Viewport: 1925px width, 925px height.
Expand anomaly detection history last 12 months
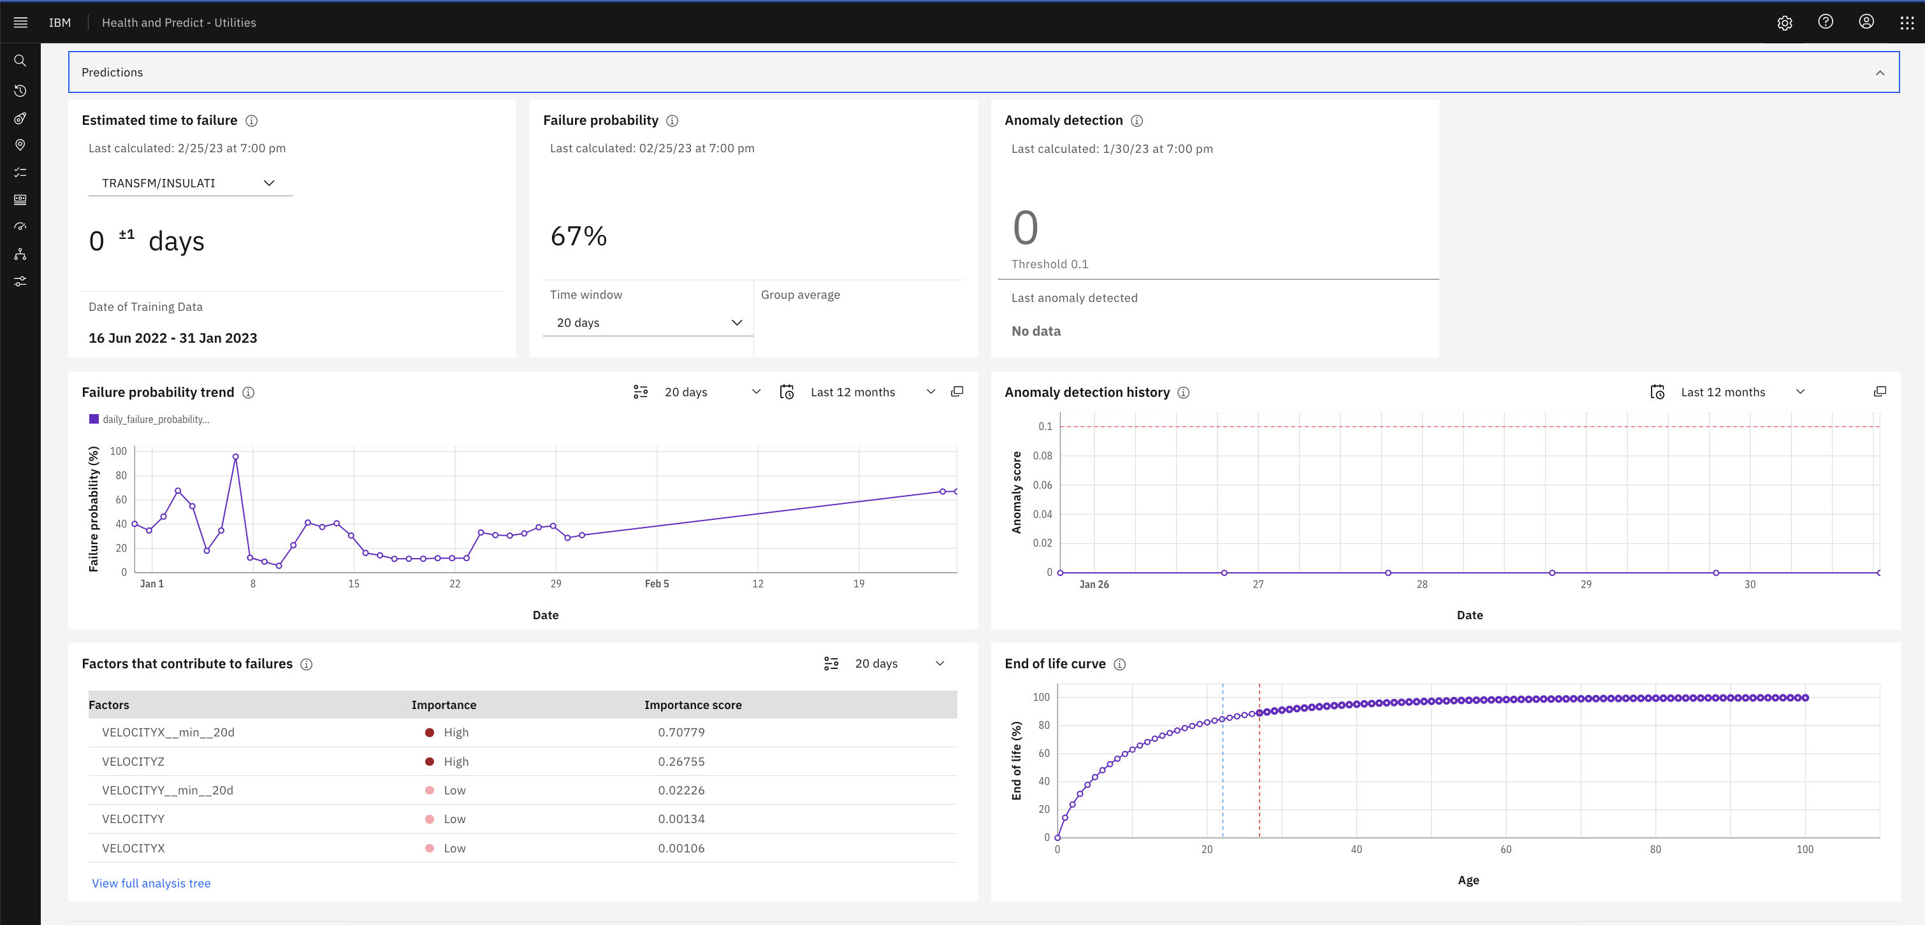point(1880,392)
